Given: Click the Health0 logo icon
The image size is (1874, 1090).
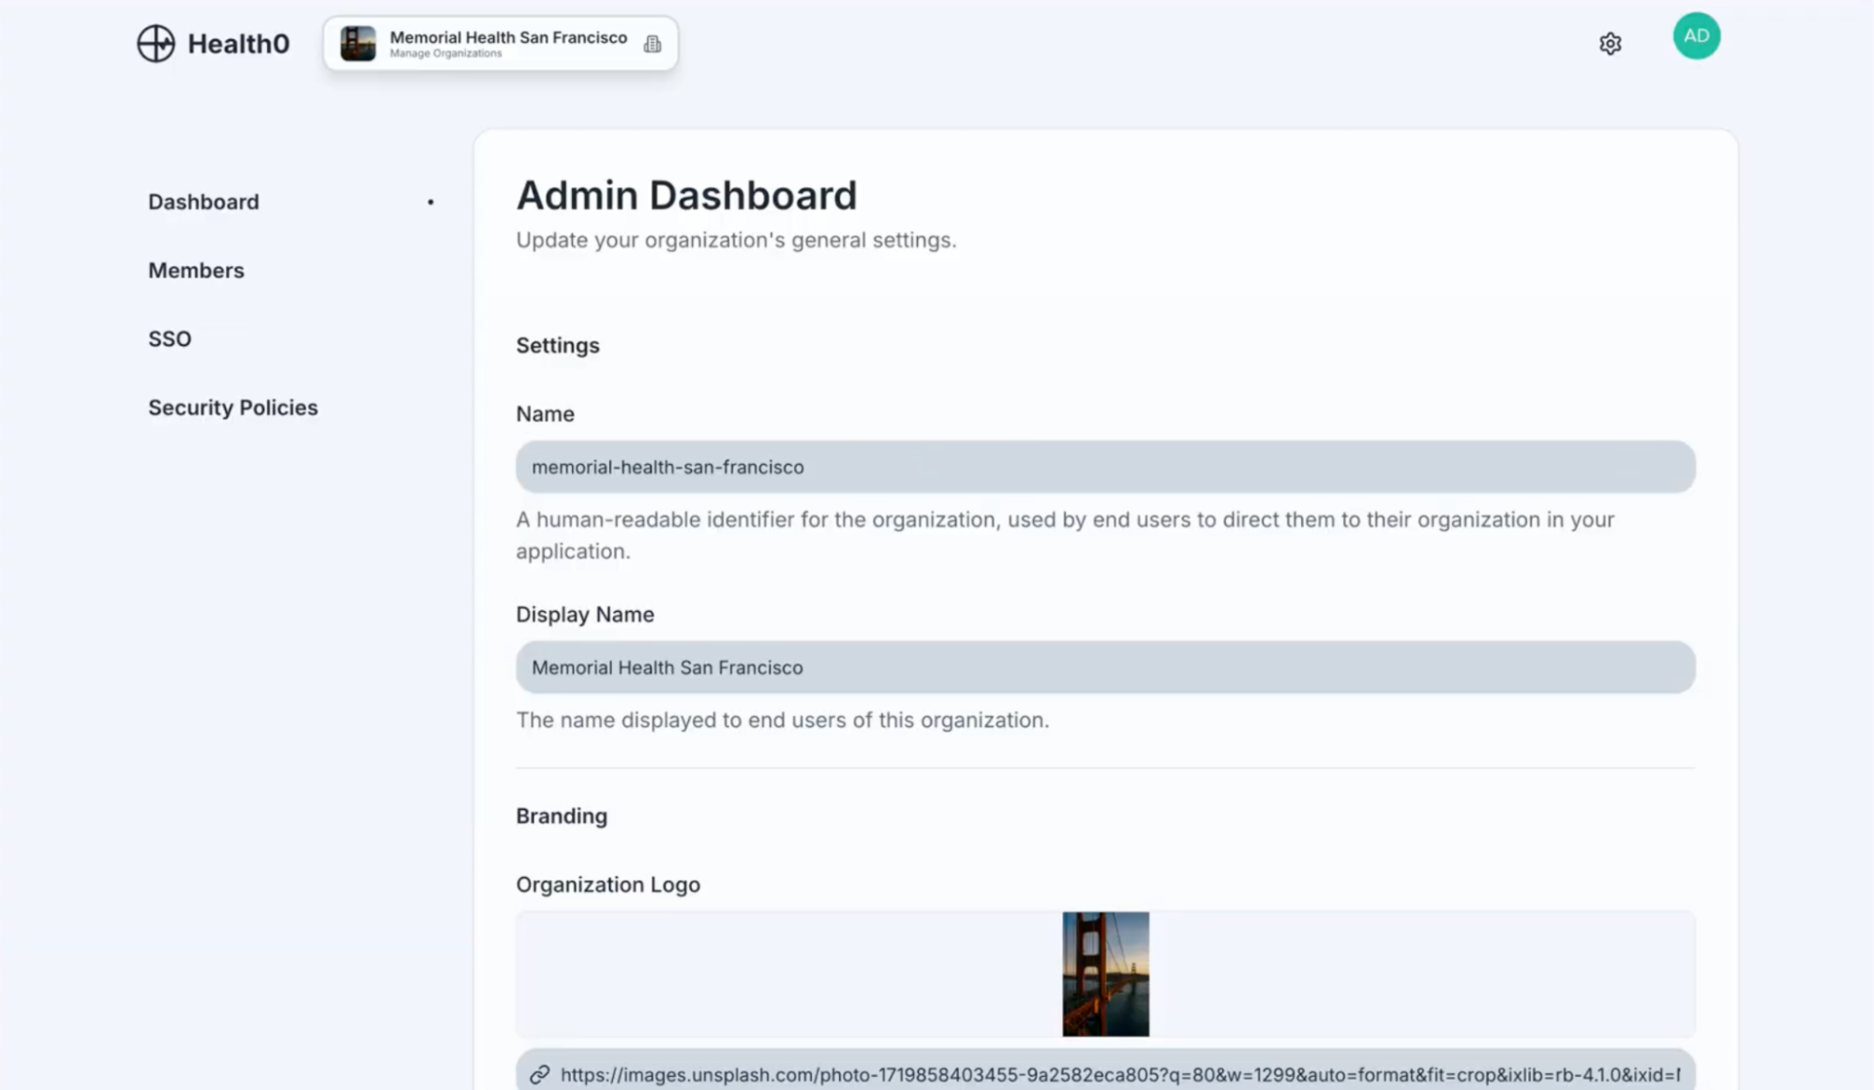Looking at the screenshot, I should tap(158, 42).
